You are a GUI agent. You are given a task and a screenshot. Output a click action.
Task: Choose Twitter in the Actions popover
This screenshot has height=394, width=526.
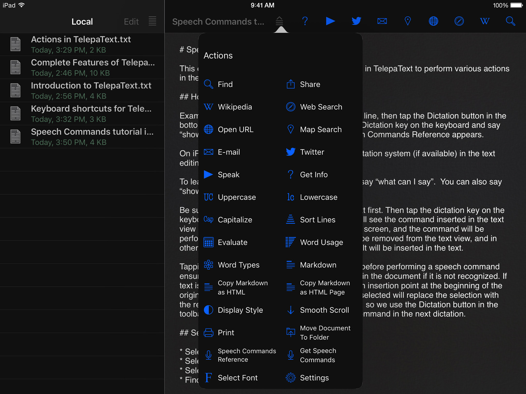[x=305, y=152]
